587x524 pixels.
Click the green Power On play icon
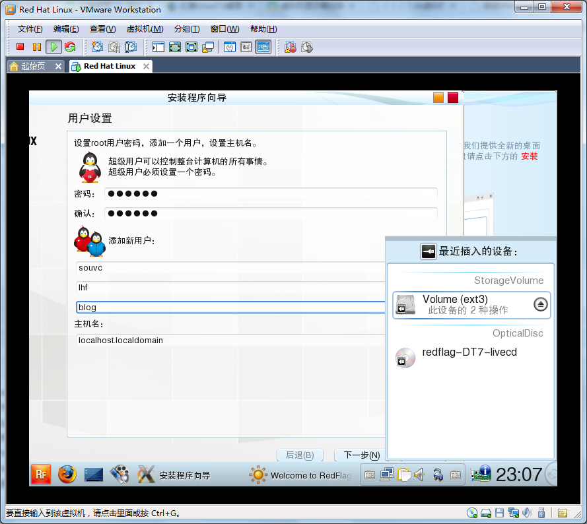coord(54,47)
